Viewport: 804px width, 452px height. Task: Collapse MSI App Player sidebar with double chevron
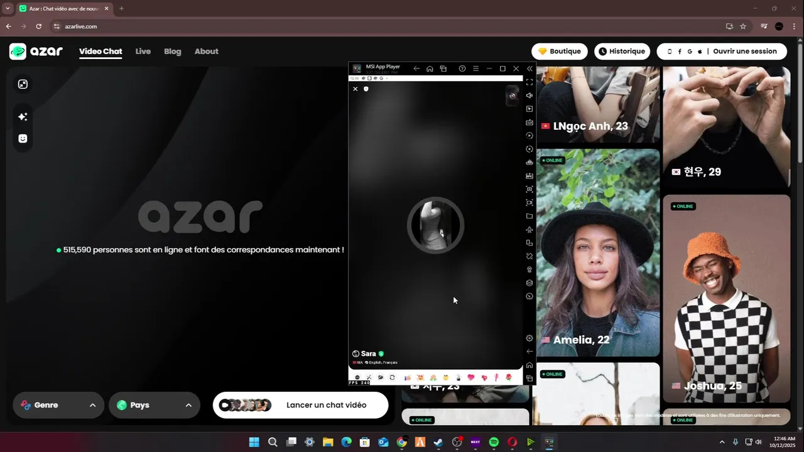click(530, 68)
